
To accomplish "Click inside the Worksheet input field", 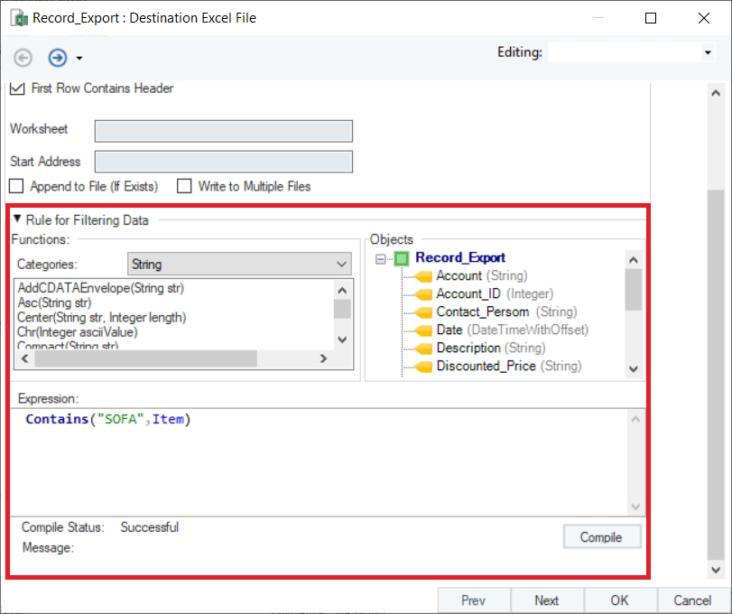I will (x=223, y=131).
